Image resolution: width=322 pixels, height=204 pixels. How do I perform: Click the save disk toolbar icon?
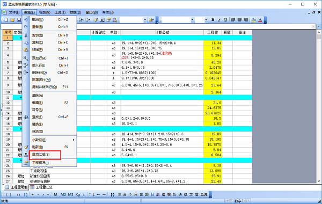[19, 20]
